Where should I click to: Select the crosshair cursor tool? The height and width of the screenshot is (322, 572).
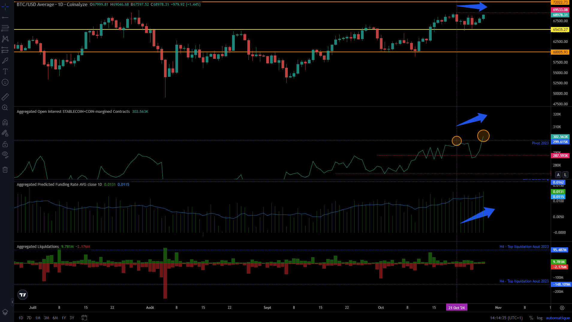[x=5, y=7]
